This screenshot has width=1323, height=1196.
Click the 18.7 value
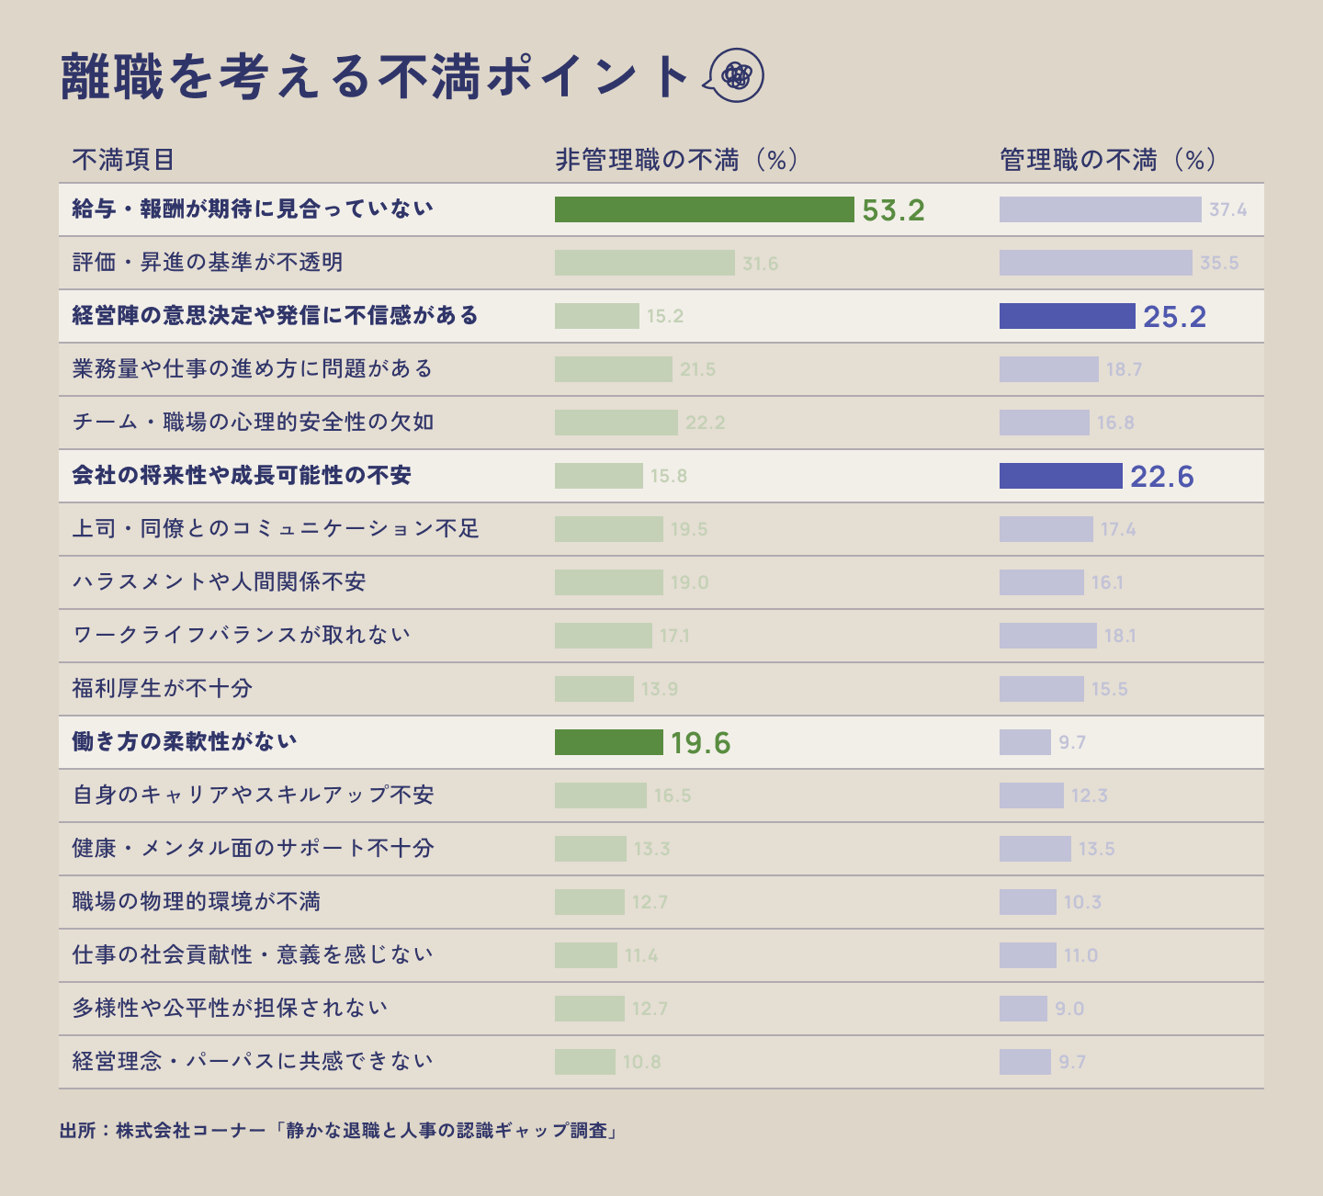click(1124, 369)
